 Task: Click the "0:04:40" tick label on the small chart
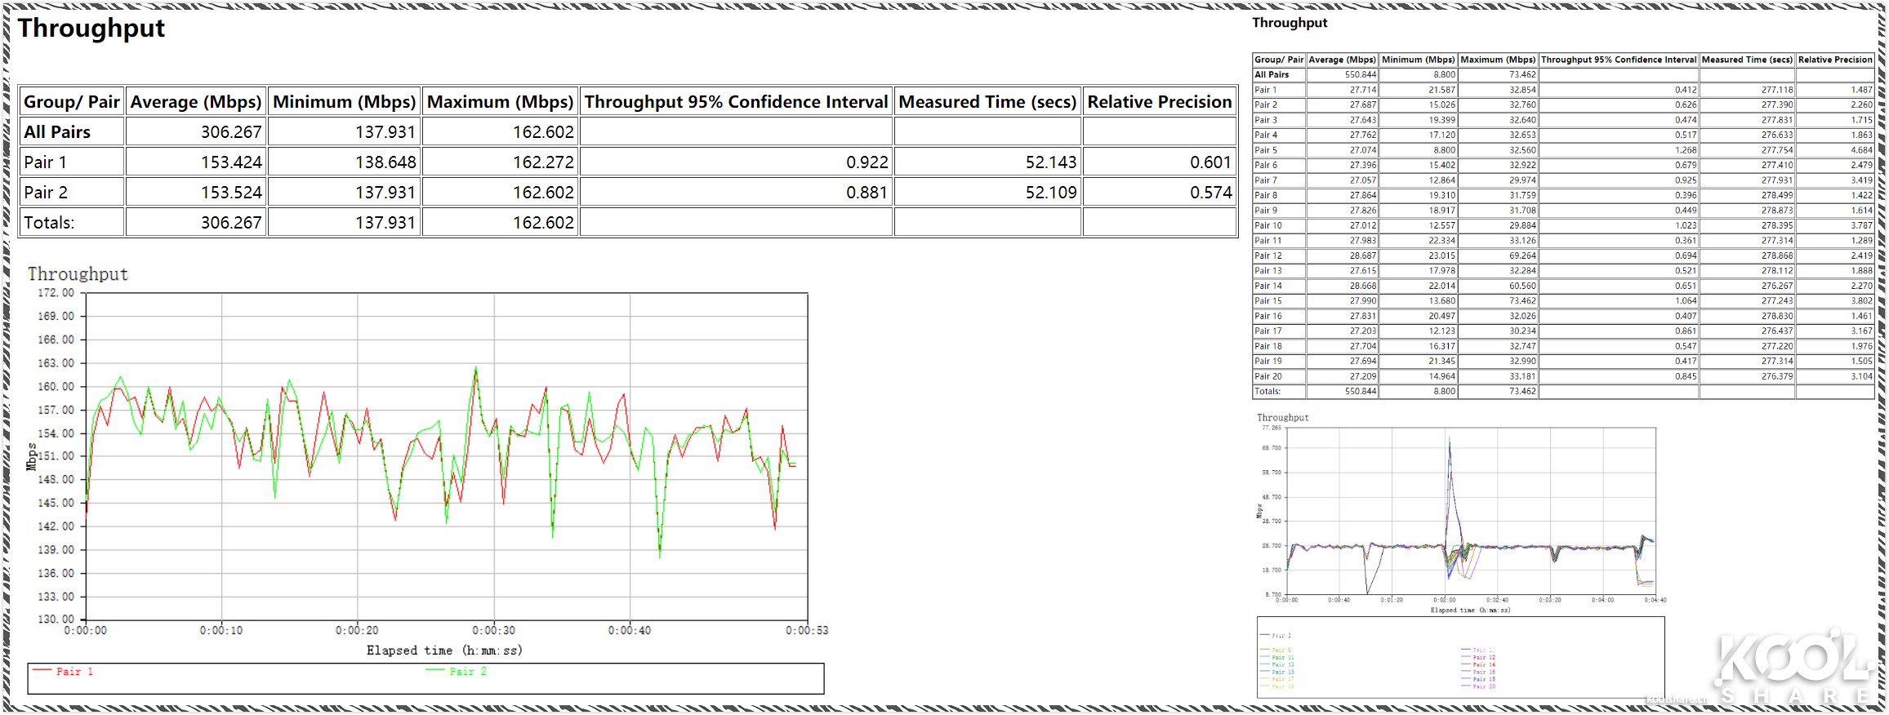point(1655,601)
